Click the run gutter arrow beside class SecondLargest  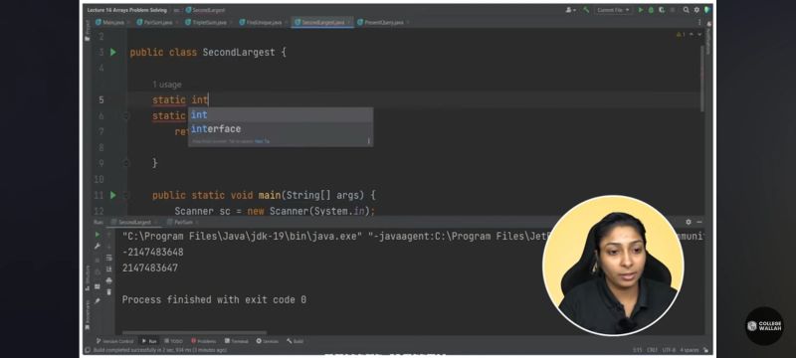point(113,52)
